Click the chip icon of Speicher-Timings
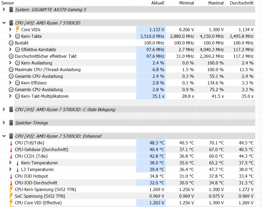This screenshot has width=262, height=207. 11,123
